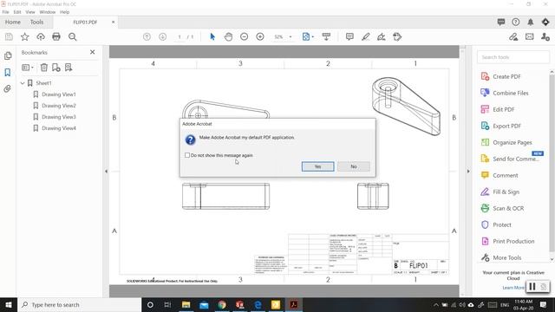
Task: Go to the next page with the down arrow
Action: click(163, 36)
